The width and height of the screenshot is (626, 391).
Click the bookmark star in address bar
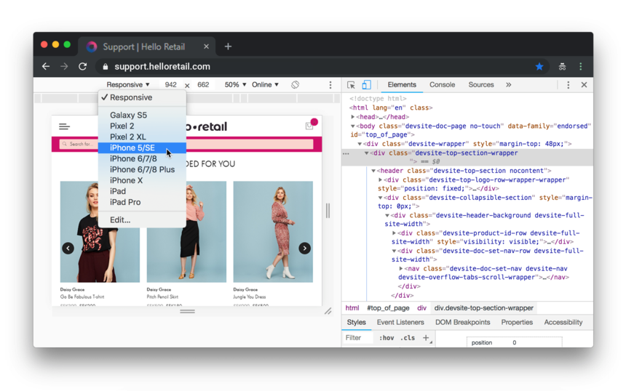click(539, 66)
